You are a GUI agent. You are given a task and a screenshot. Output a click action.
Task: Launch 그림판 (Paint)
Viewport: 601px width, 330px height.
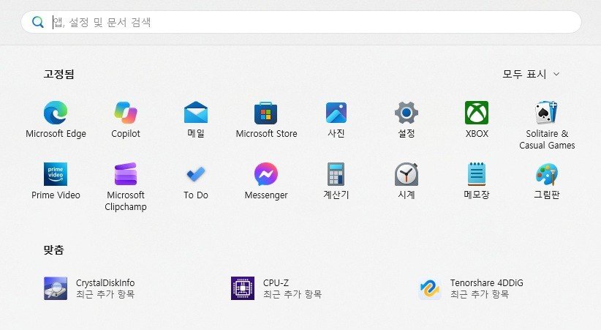(x=547, y=174)
